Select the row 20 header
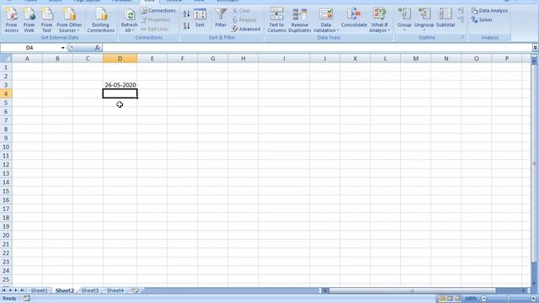This screenshot has height=303, width=539. 6,236
